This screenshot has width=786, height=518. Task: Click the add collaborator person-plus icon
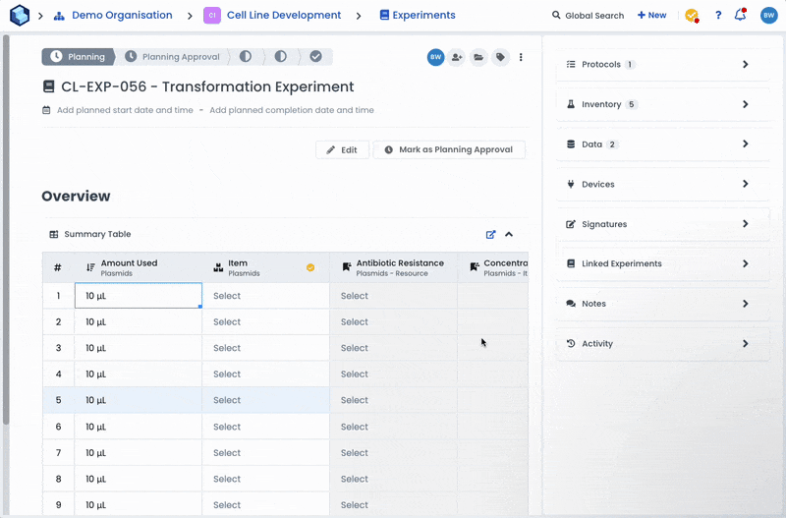[457, 57]
